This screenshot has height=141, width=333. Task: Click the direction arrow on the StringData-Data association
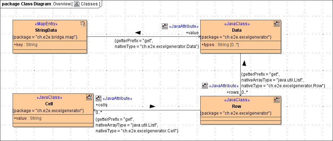click(x=138, y=33)
